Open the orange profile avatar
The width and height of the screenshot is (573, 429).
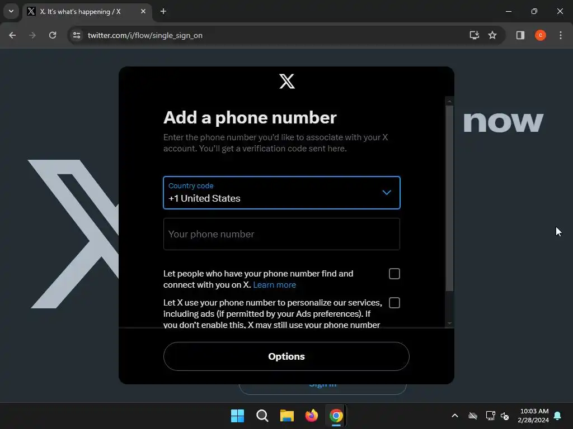click(x=540, y=35)
